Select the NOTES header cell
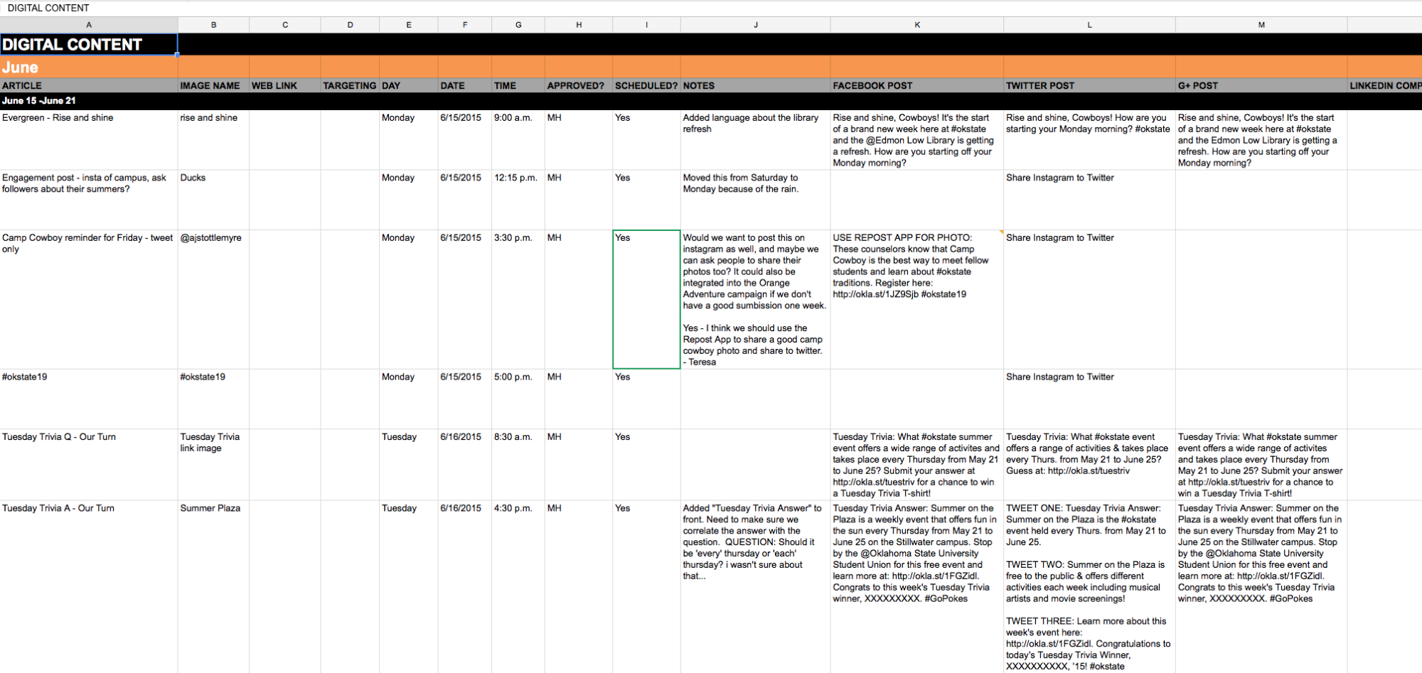The image size is (1422, 673). [756, 86]
